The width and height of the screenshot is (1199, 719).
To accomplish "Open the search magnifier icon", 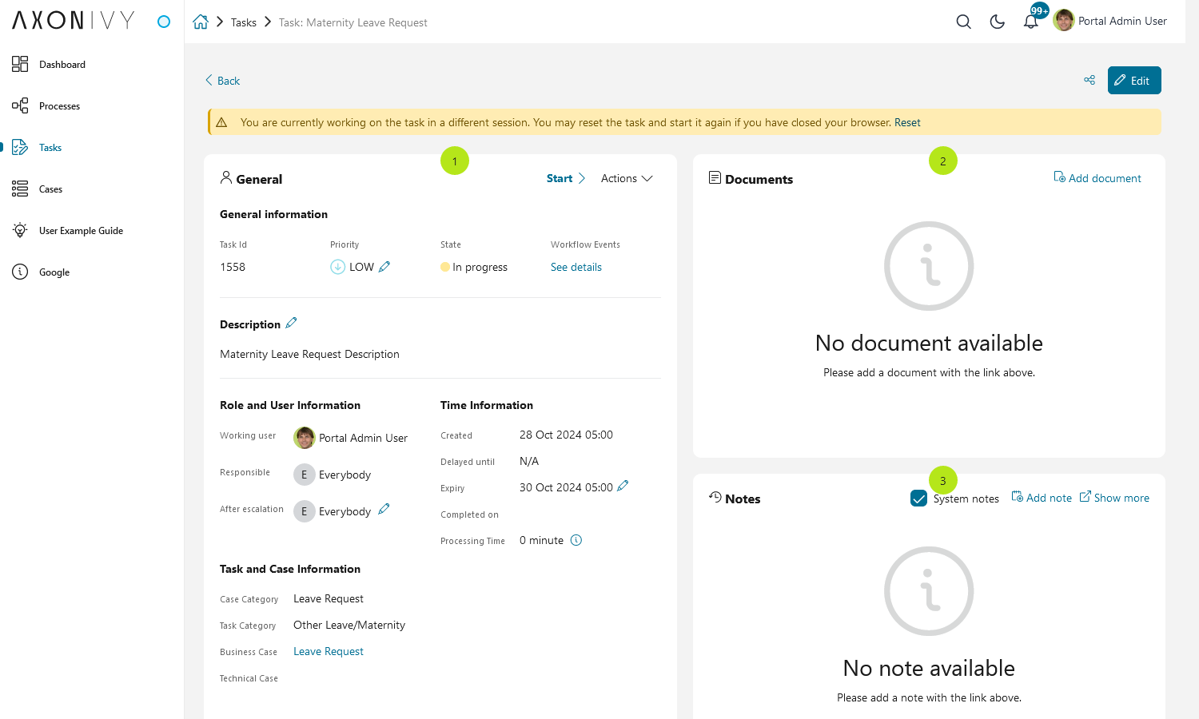I will pyautogui.click(x=963, y=22).
